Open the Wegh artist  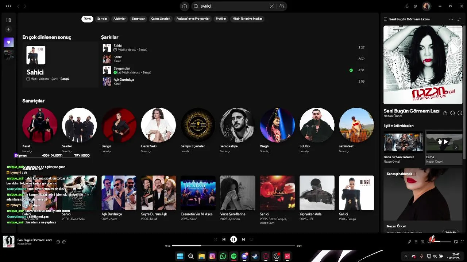[277, 125]
